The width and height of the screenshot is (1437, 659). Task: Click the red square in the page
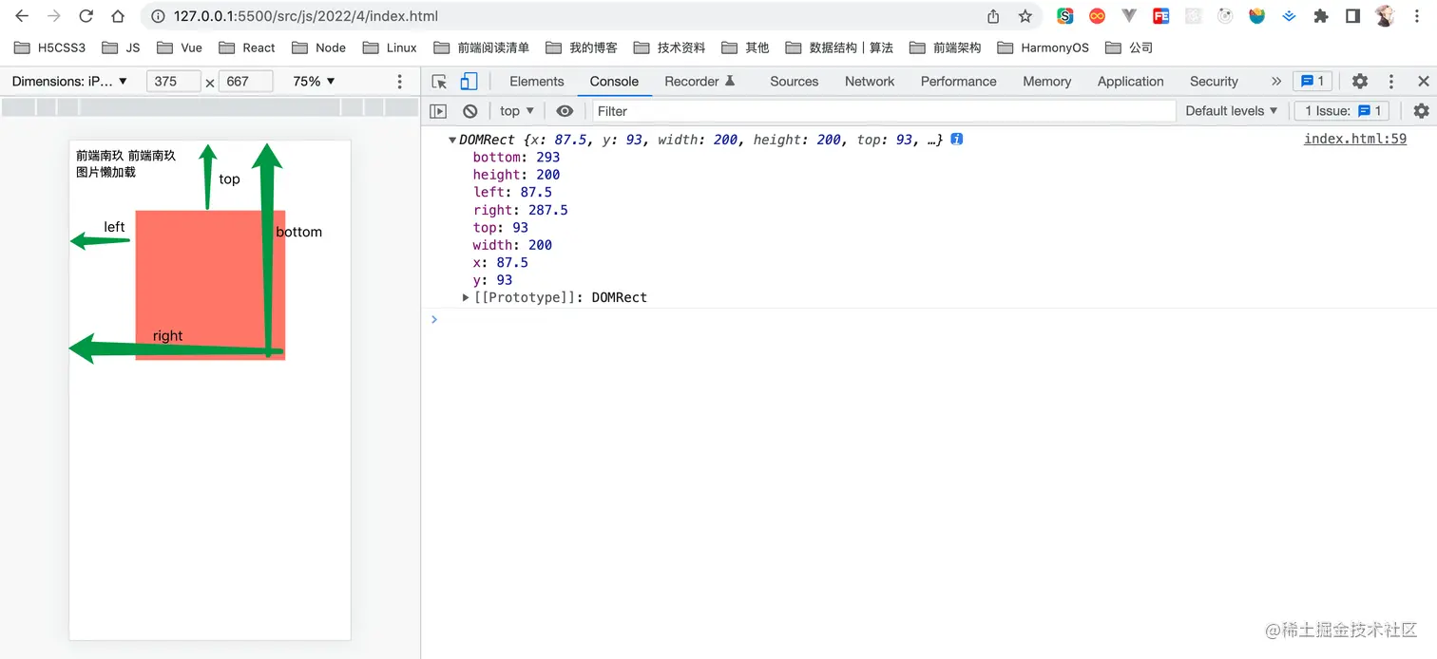210,285
